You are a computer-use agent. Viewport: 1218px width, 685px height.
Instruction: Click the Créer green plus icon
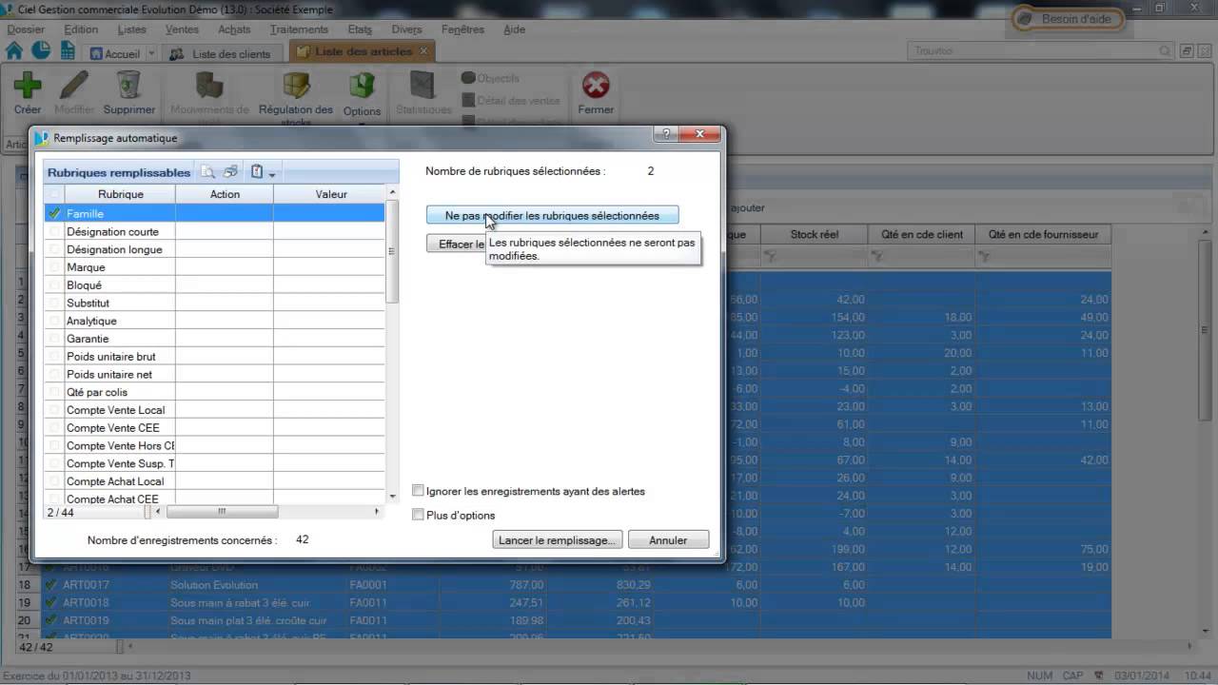pos(27,85)
